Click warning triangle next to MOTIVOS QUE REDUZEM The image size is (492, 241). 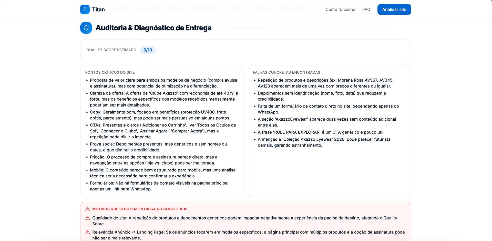tap(88, 209)
